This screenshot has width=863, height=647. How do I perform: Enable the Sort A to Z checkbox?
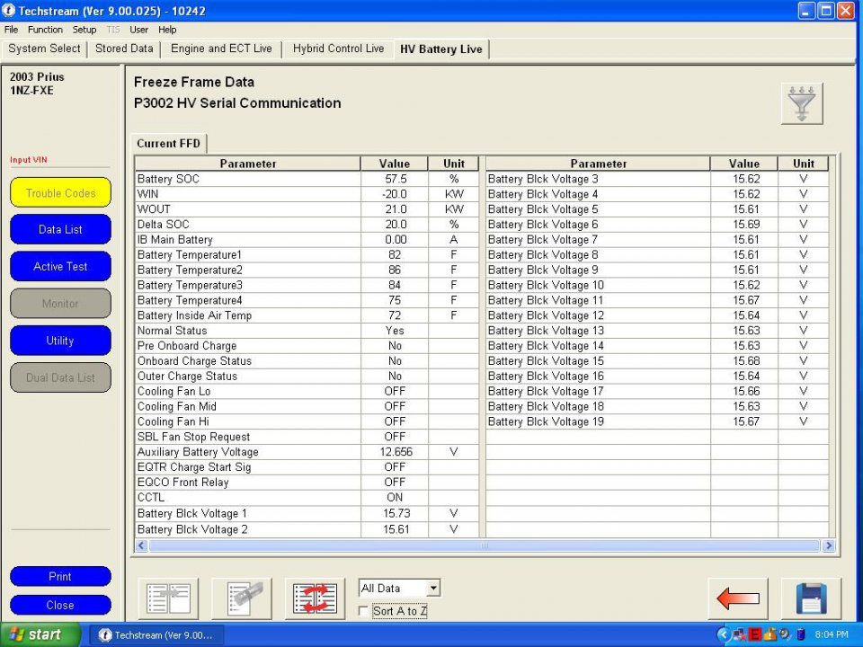coord(364,611)
